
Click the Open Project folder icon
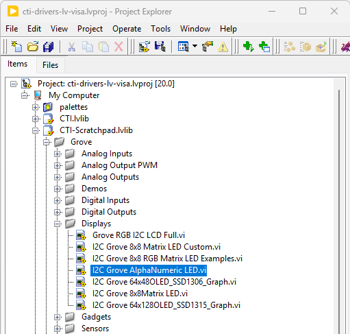[x=33, y=47]
